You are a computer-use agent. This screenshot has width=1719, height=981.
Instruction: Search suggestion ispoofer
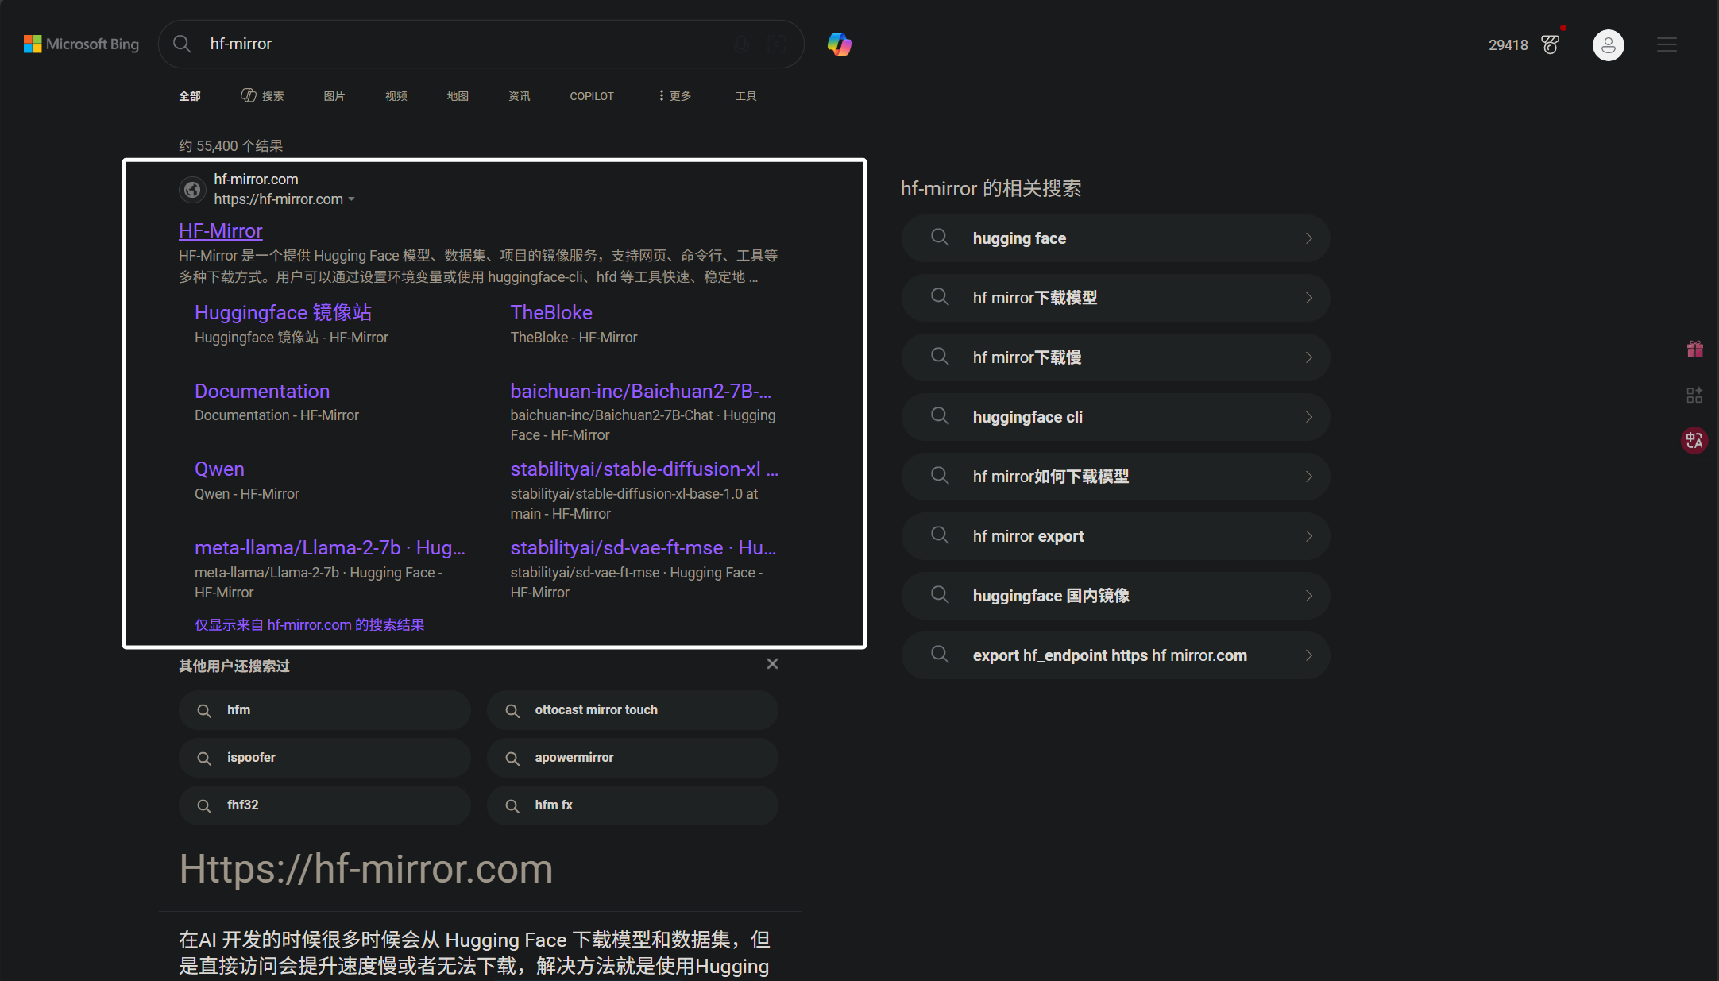point(325,758)
